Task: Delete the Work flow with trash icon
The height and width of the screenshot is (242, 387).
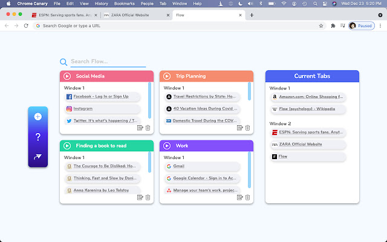Action: coord(247,197)
